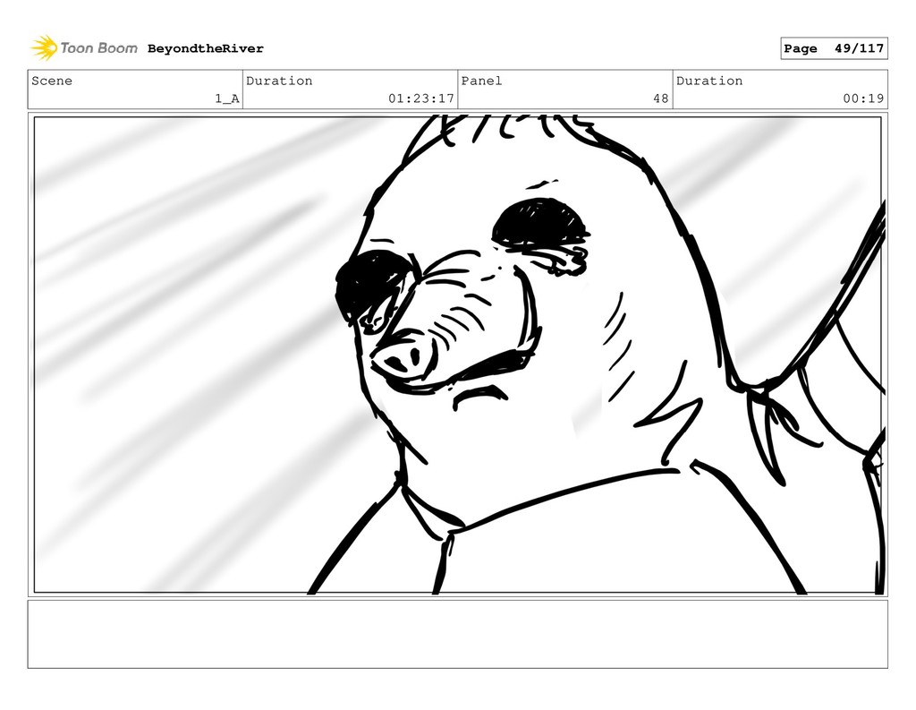The height and width of the screenshot is (710, 916).
Task: Click the Toon Boom wordmark text
Action: (98, 48)
